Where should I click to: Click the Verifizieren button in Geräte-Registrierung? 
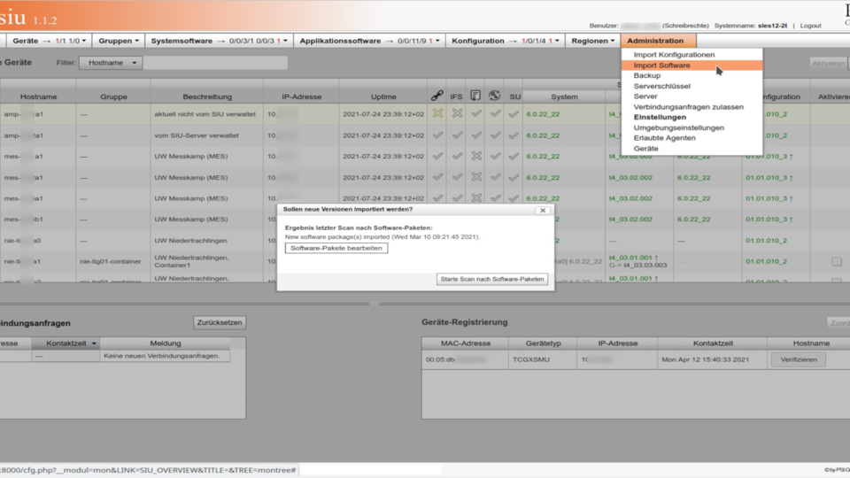coord(798,360)
